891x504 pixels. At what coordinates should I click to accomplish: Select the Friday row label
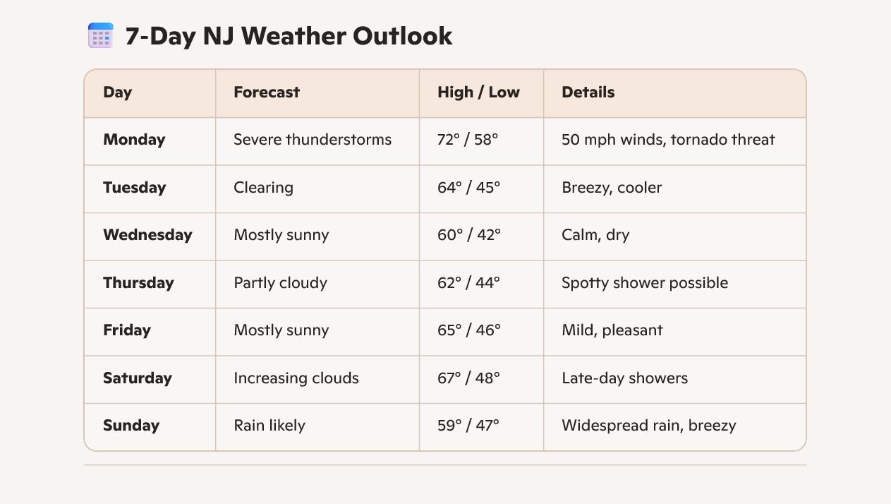(x=127, y=330)
